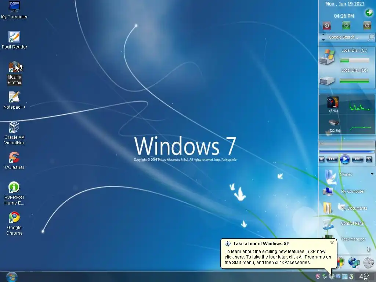Screen dimensions: 376x282
Task: Skip to previous track in media player
Action: pyautogui.click(x=332, y=159)
